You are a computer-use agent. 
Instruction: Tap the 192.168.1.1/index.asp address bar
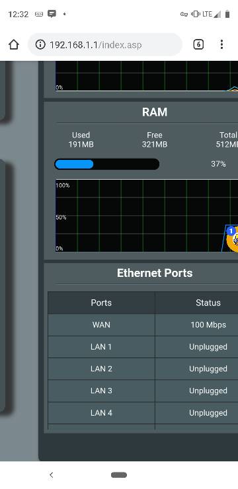[x=105, y=44]
